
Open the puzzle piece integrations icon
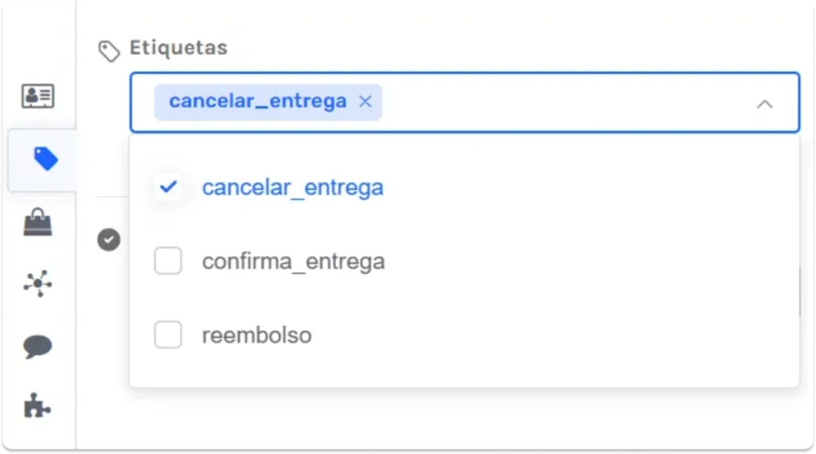[37, 408]
